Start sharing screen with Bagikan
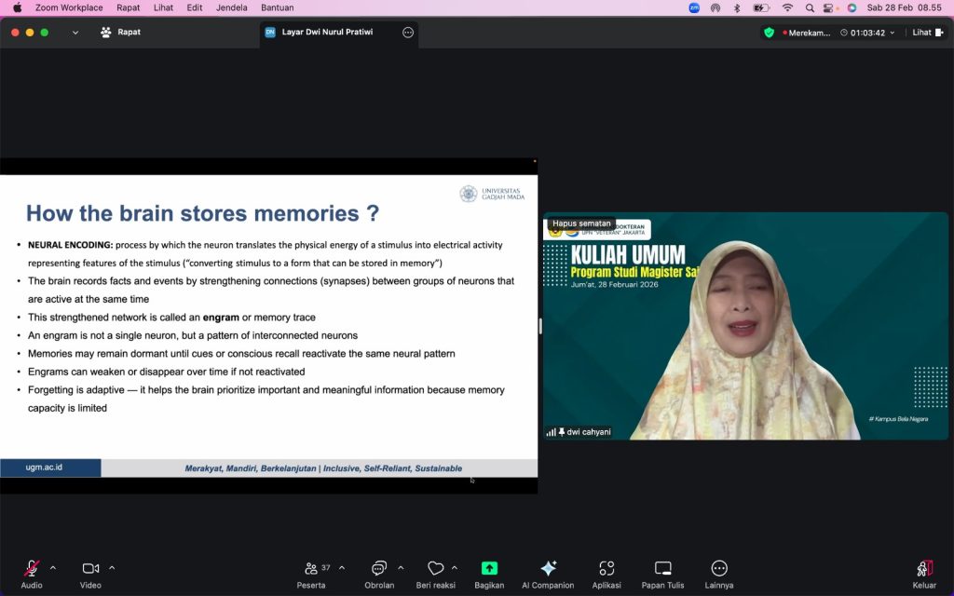The height and width of the screenshot is (596, 954). (x=489, y=569)
